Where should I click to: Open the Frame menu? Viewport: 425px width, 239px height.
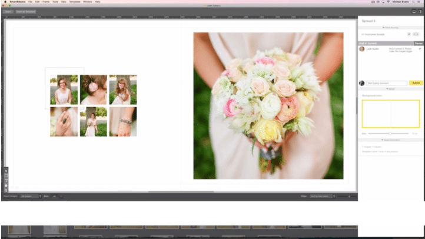(x=46, y=2)
